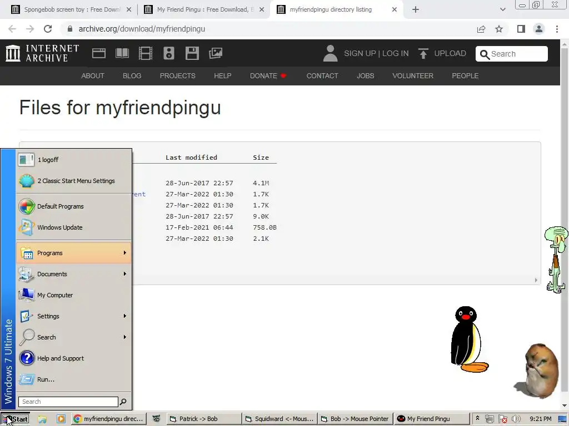569x426 pixels.
Task: Open the Video film-strip icon
Action: click(145, 53)
